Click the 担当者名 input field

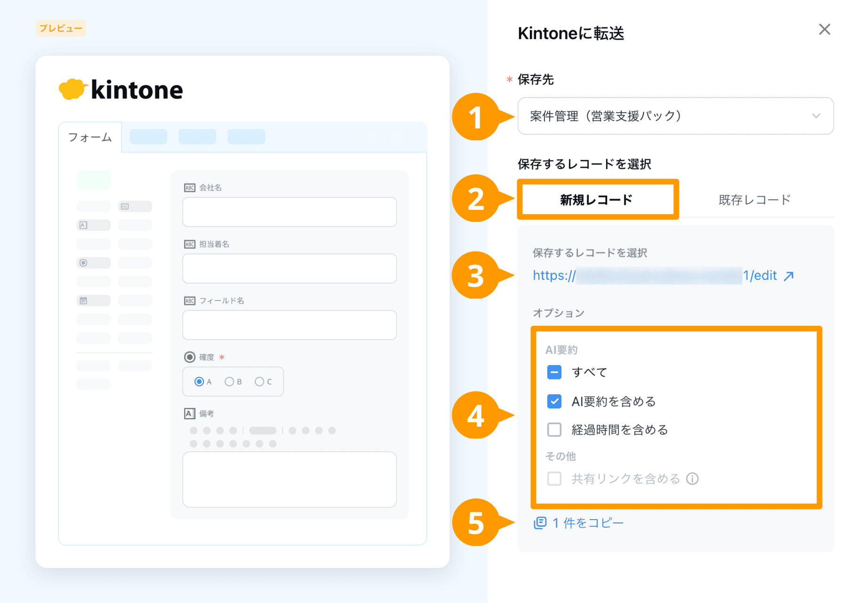pos(290,269)
